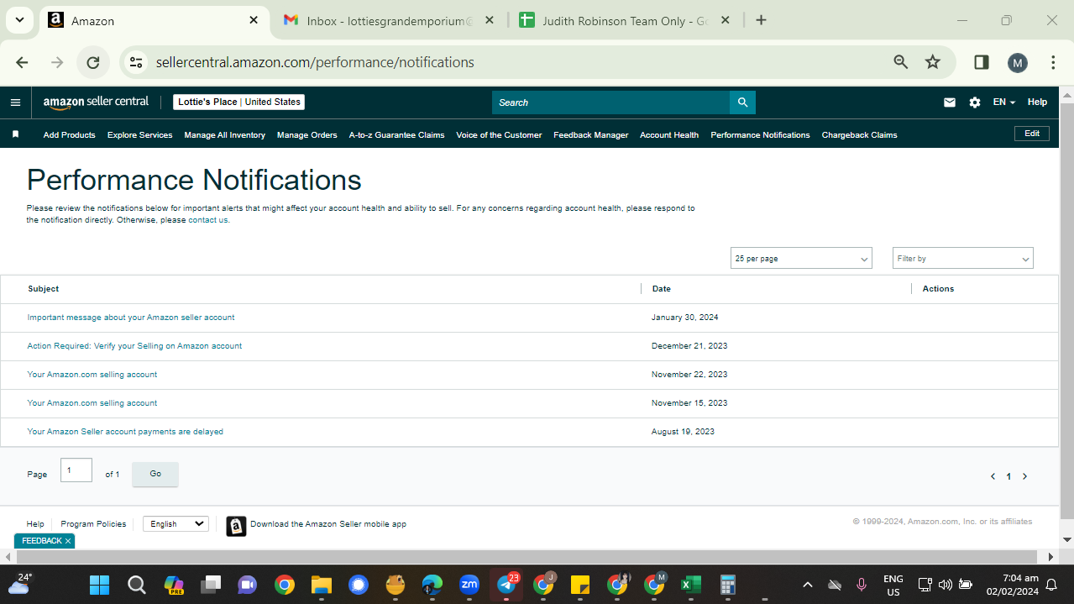The image size is (1074, 604).
Task: Open the payments are delayed notification
Action: click(125, 432)
